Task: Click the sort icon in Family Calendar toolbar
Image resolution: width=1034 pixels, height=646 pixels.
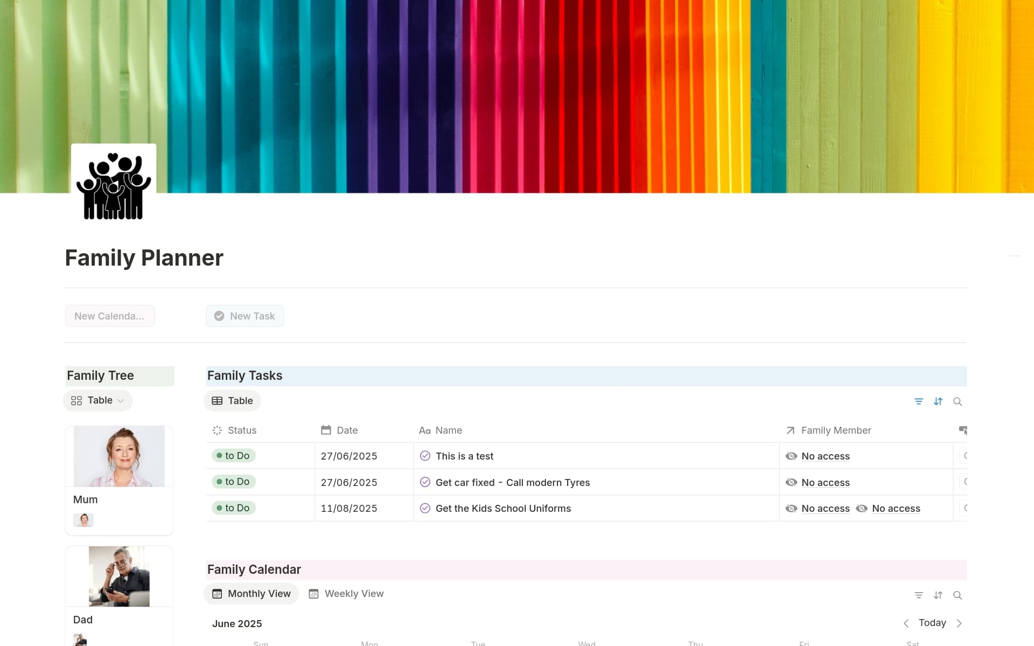Action: coord(939,595)
